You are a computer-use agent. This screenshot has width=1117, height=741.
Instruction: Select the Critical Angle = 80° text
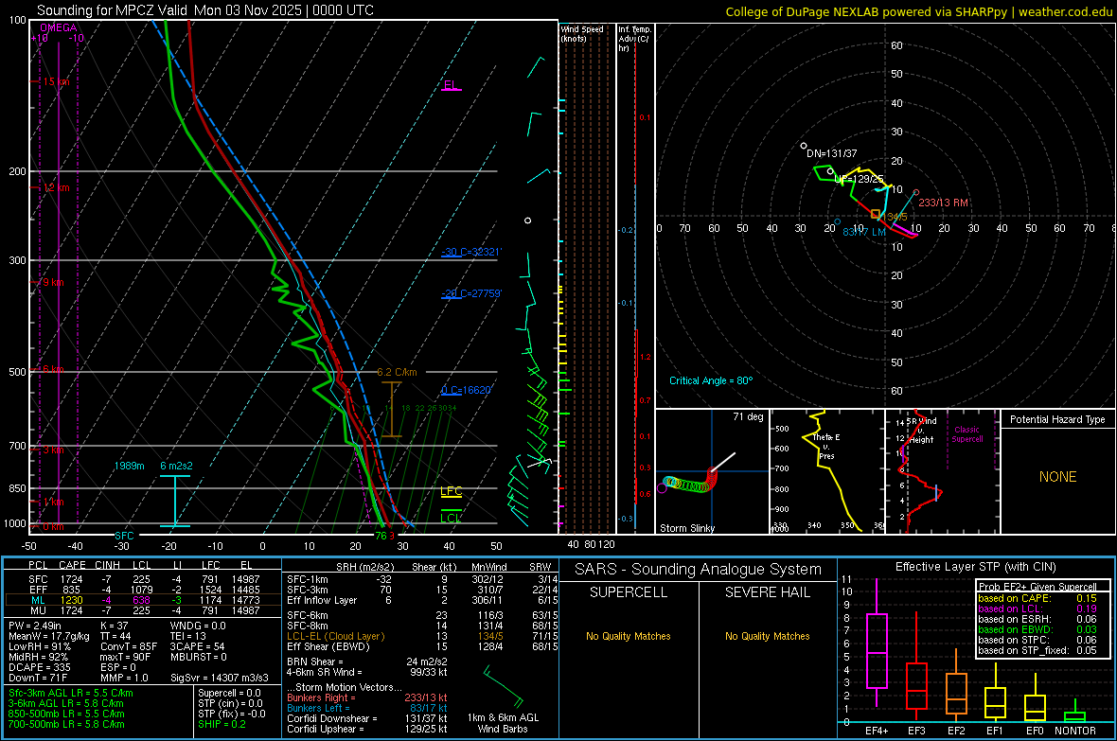coord(711,380)
